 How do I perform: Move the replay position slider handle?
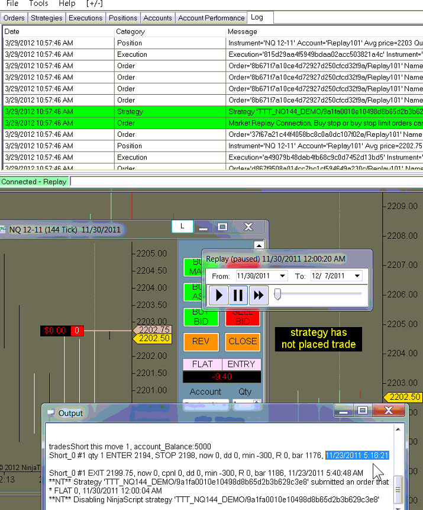pyautogui.click(x=277, y=294)
